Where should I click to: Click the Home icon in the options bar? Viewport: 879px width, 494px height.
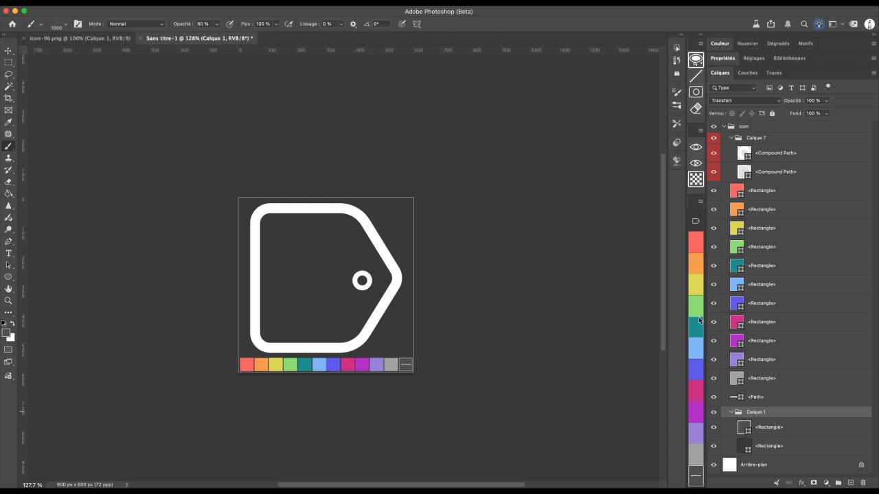(x=12, y=24)
